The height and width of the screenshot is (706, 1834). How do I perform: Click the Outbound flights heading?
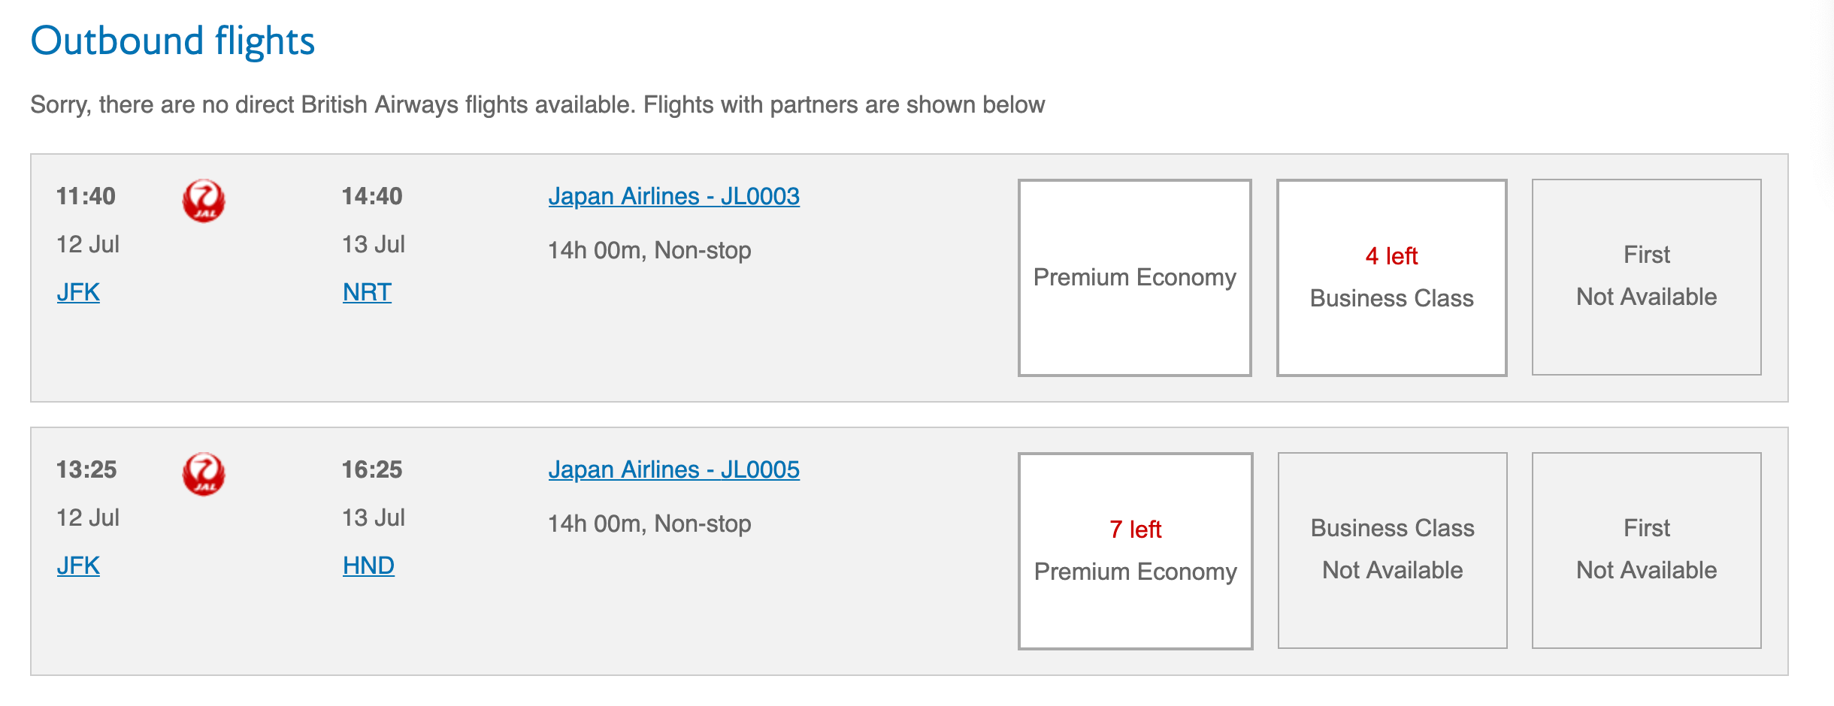(172, 41)
